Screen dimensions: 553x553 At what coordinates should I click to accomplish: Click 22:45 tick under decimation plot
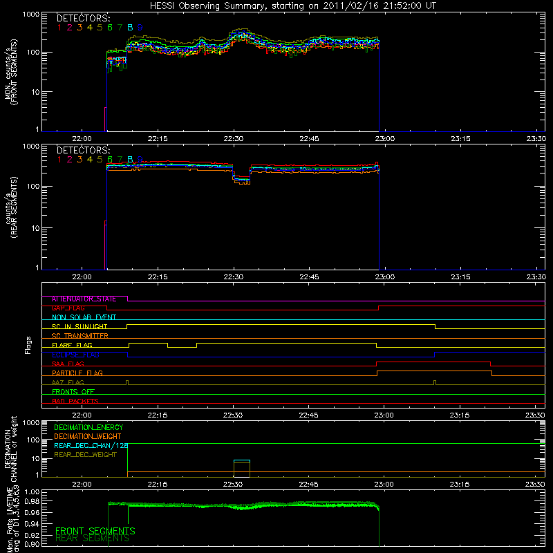[308, 485]
